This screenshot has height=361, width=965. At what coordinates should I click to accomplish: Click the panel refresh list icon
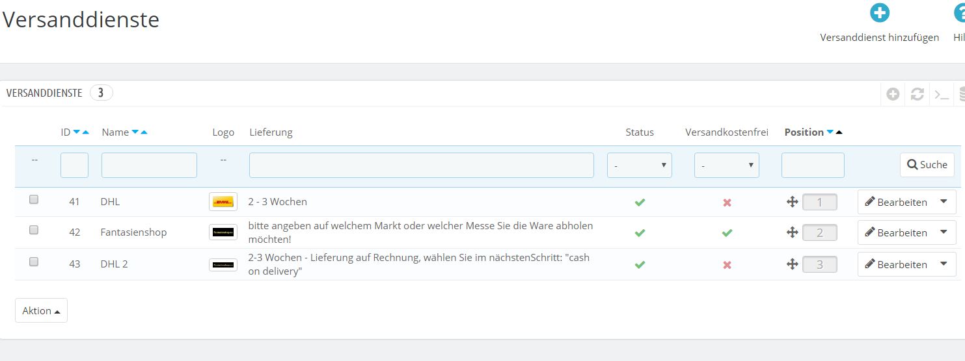coord(917,94)
